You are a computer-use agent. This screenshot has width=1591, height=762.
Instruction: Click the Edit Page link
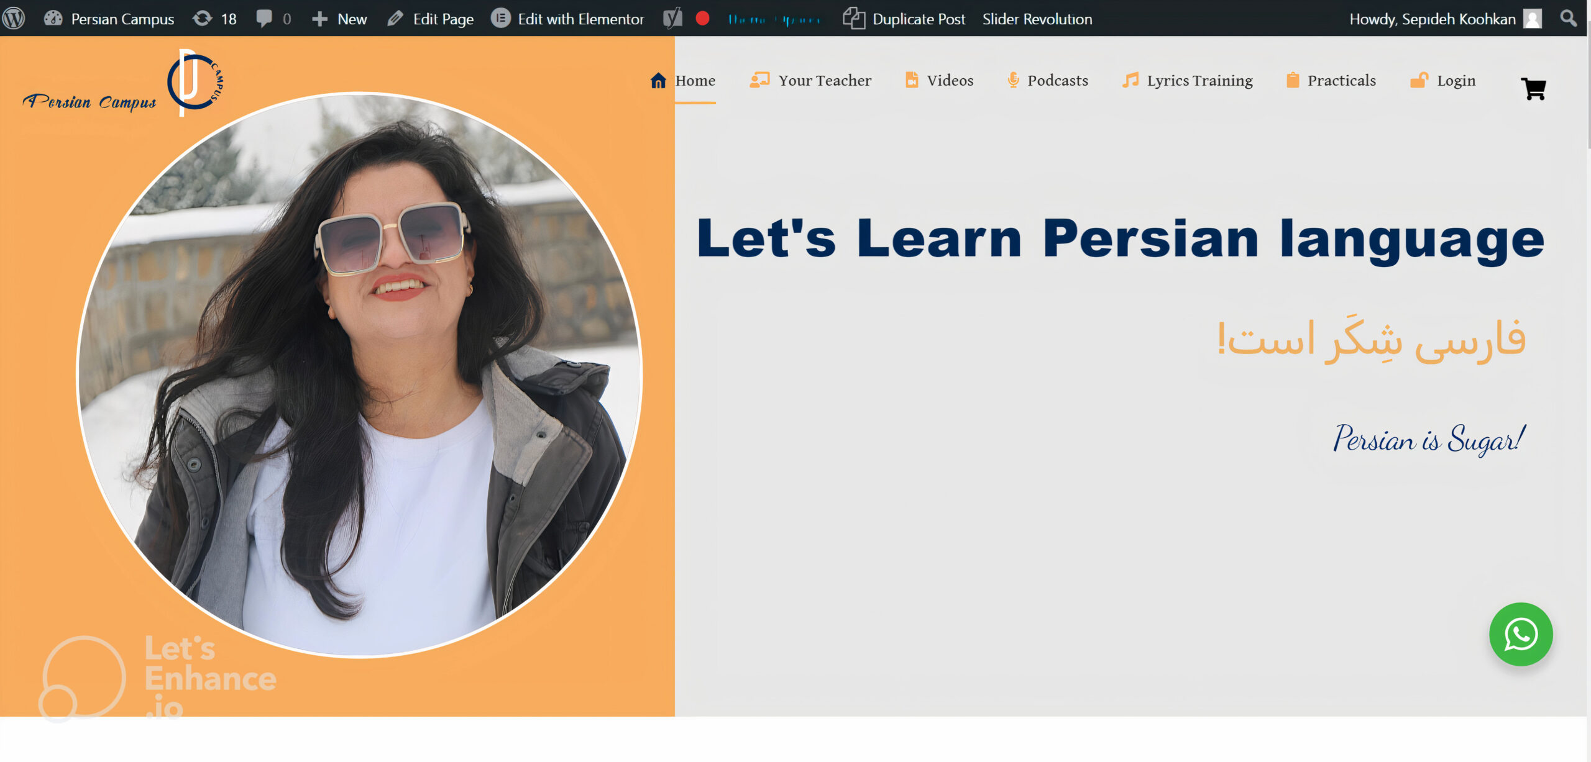[x=430, y=19]
